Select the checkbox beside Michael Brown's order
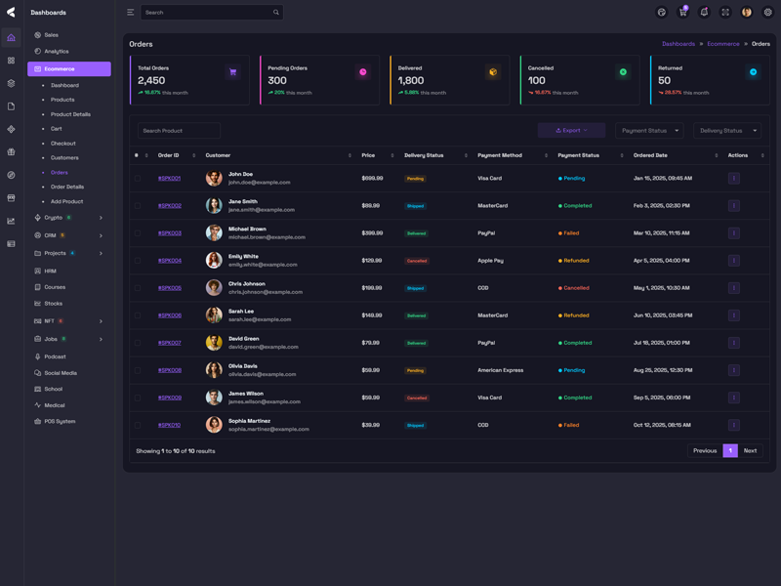The image size is (781, 586). [x=138, y=233]
